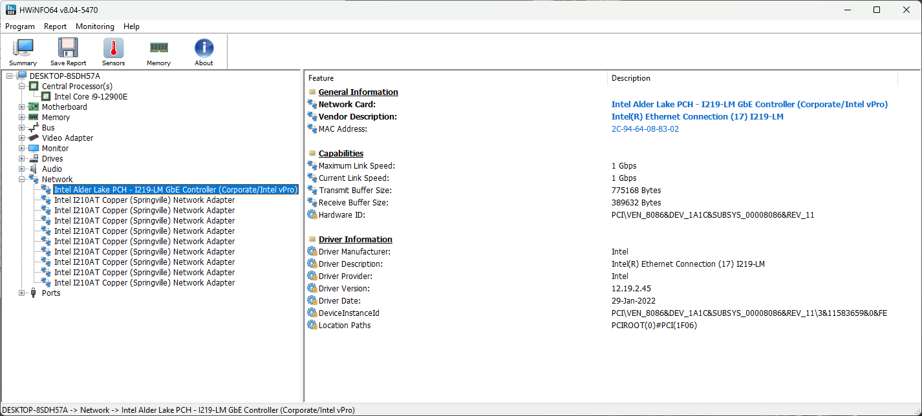Expand the Monitor node
The image size is (922, 416).
point(22,149)
